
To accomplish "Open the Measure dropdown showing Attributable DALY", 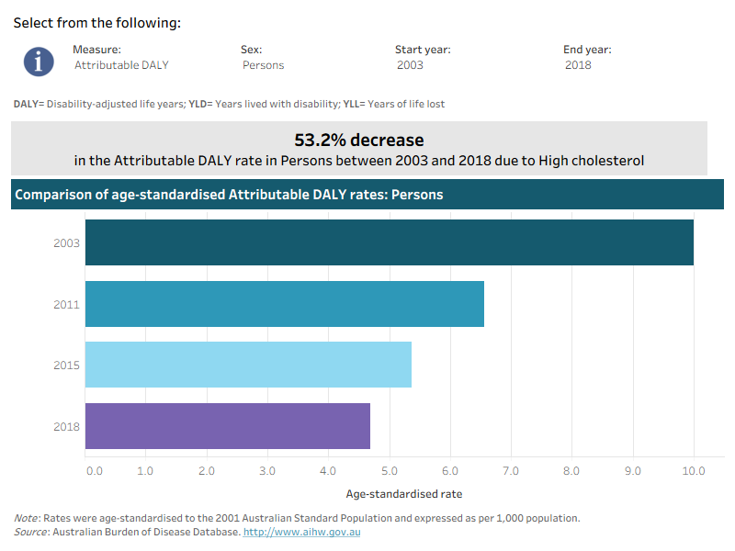I will (x=121, y=65).
